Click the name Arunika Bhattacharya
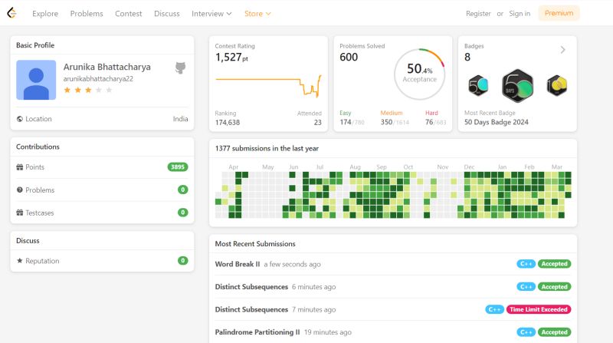The width and height of the screenshot is (613, 343). (107, 67)
